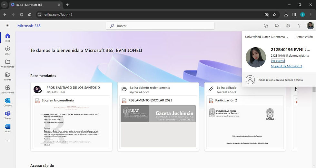
Task: Click the address bar URL office.com
Action: 58,14
